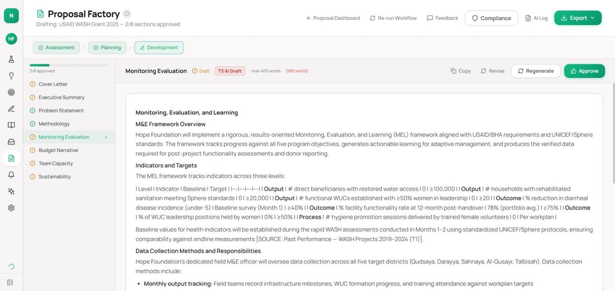Open the target goals icon in sidebar

(11, 92)
